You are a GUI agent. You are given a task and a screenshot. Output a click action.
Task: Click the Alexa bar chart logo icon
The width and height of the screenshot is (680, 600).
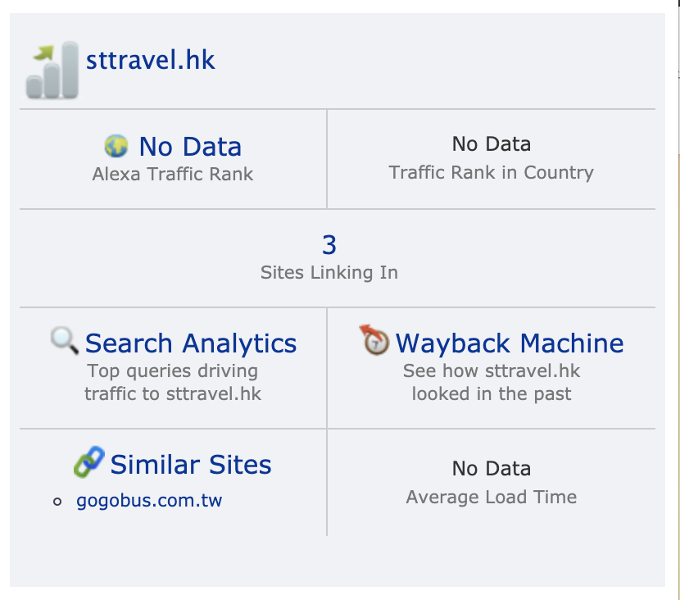52,70
